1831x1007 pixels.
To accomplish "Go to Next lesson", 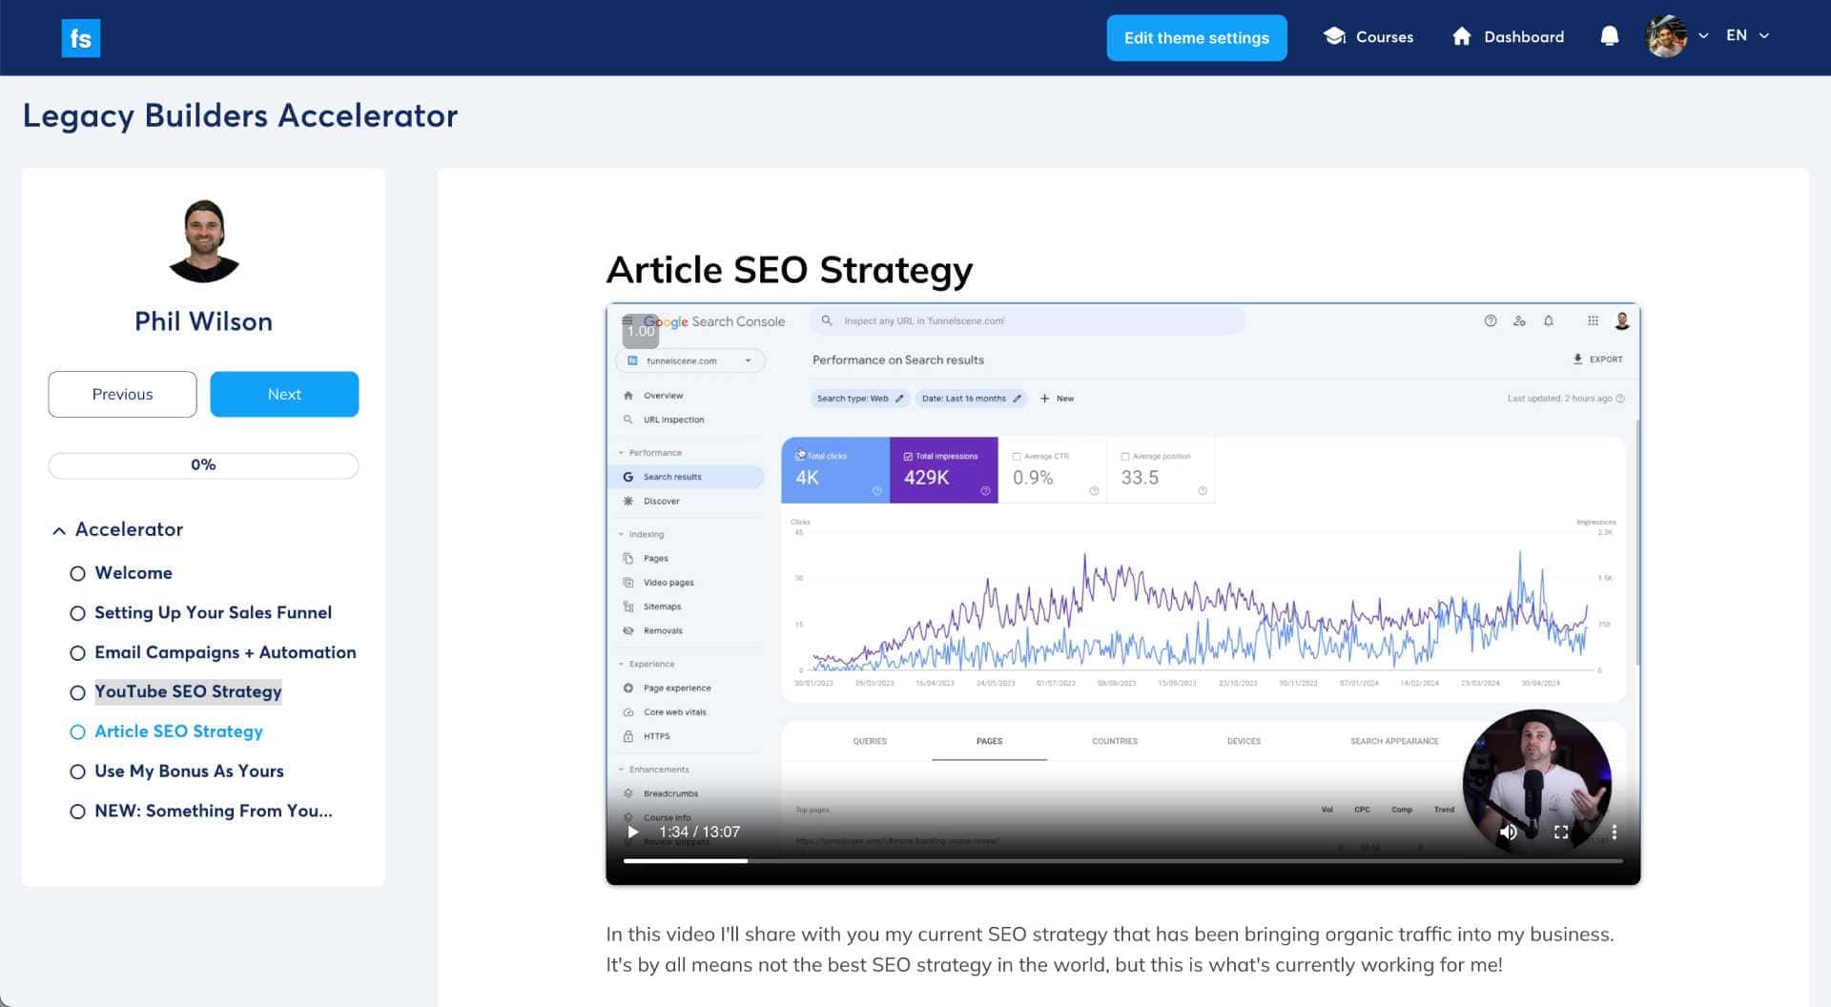I will coord(284,395).
